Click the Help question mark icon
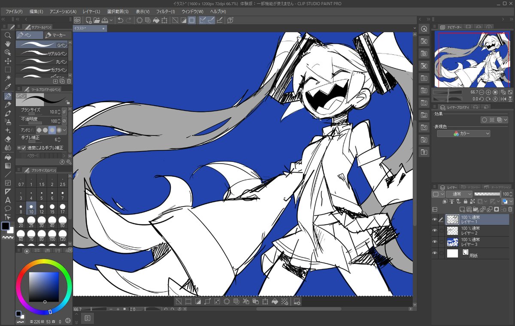This screenshot has height=326, width=515. point(230,20)
